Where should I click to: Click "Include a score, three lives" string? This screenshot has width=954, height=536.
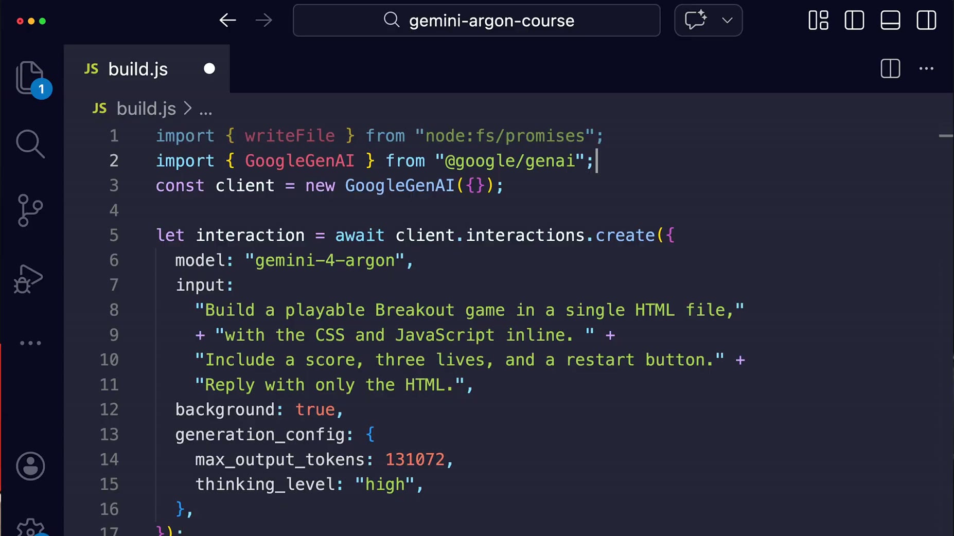click(x=460, y=360)
